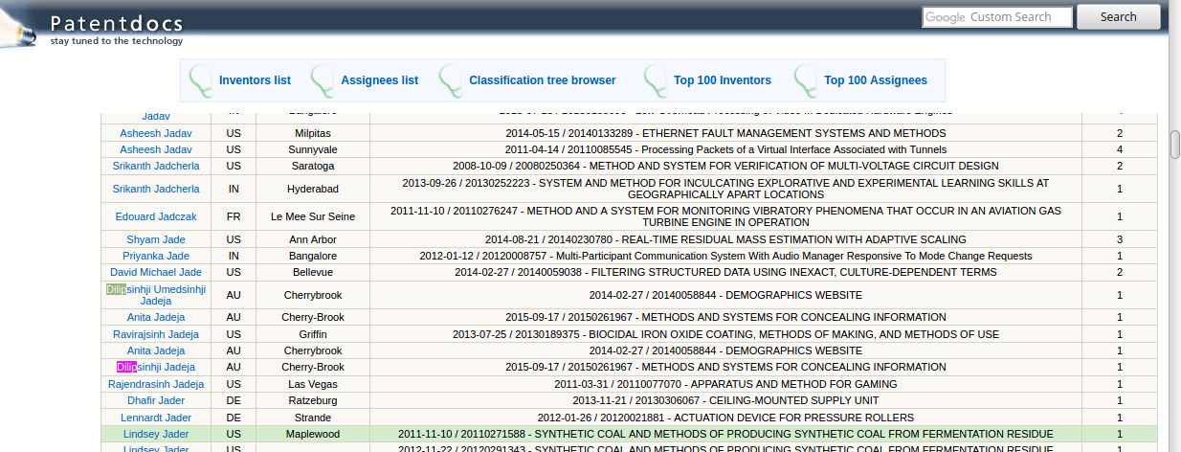Click the page vertical scrollbar thumb
1181x452 pixels.
point(1175,144)
